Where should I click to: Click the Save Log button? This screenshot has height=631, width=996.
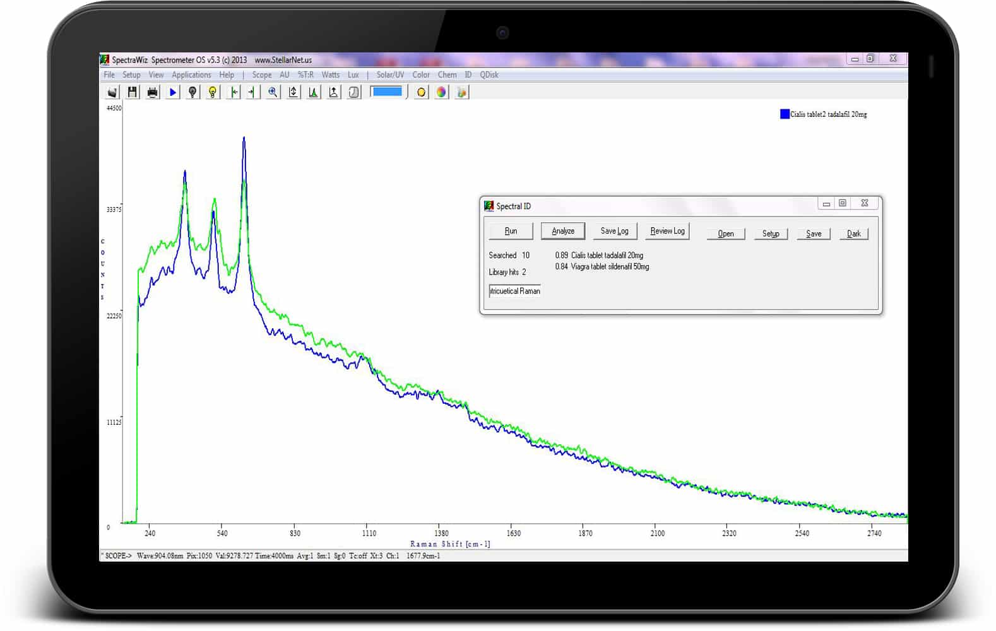point(614,231)
